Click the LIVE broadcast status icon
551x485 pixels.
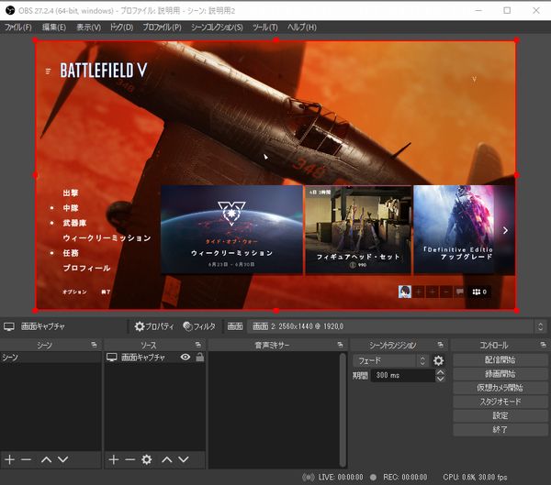(309, 478)
